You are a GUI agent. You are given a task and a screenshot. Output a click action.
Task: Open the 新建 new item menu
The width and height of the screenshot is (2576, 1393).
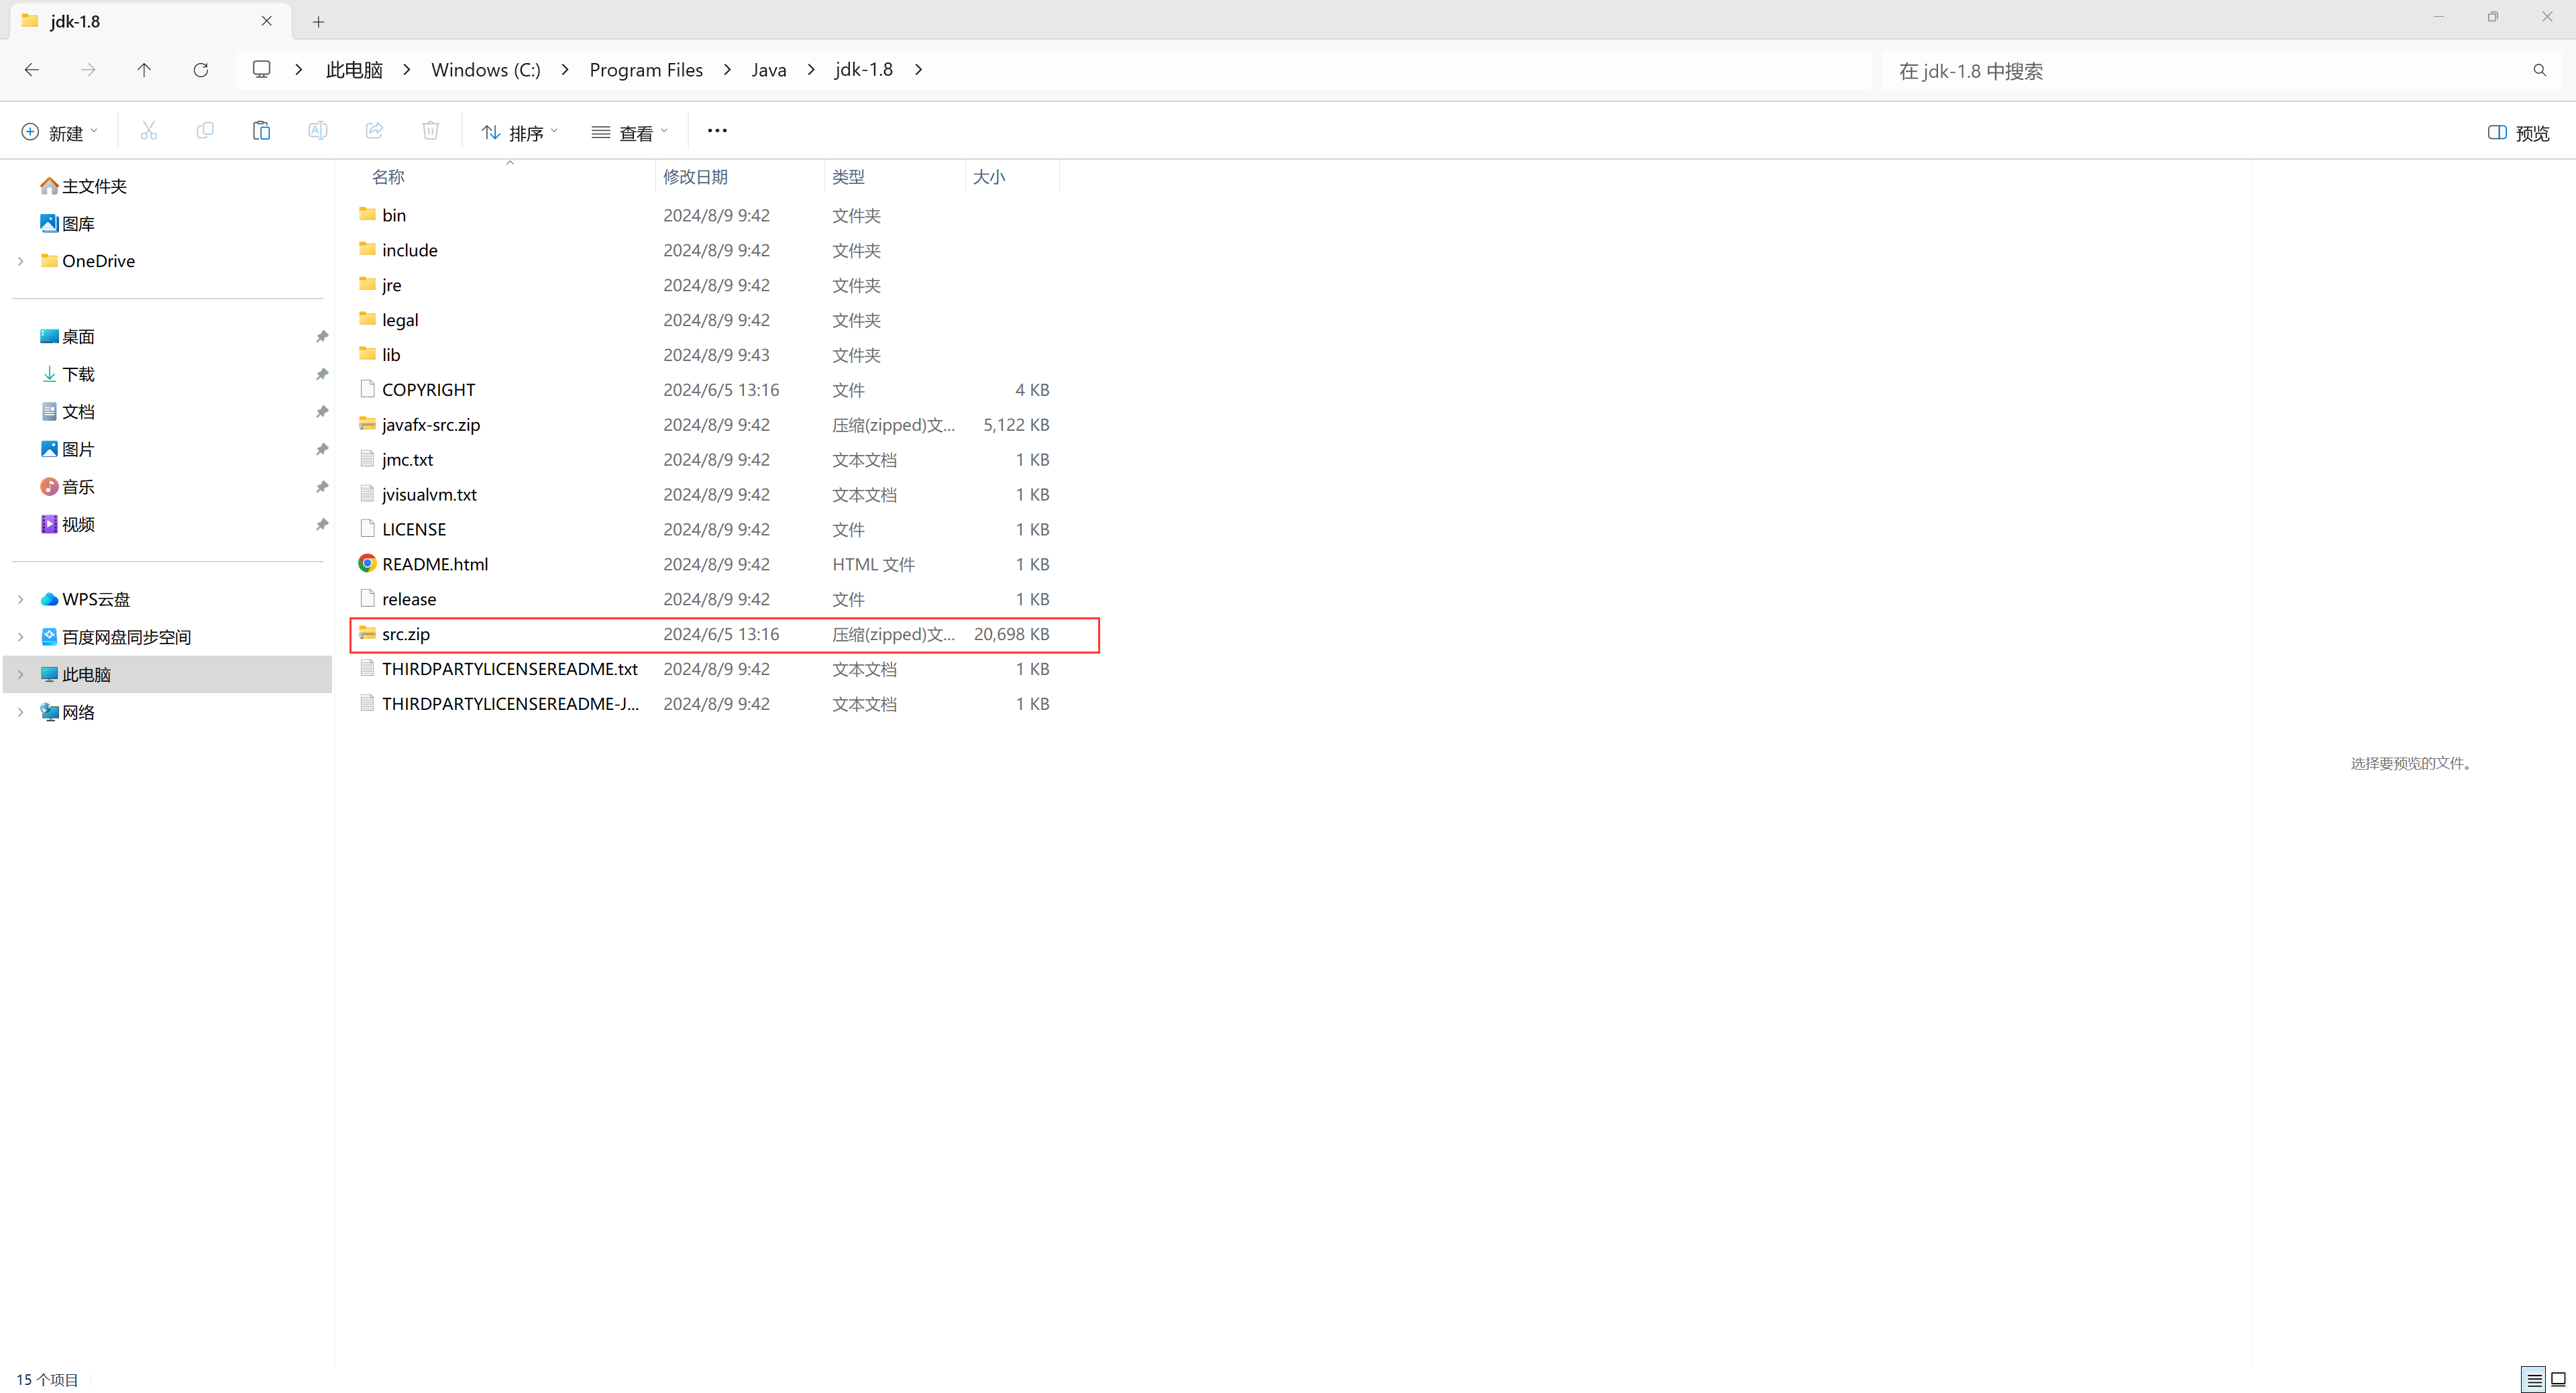coord(59,133)
